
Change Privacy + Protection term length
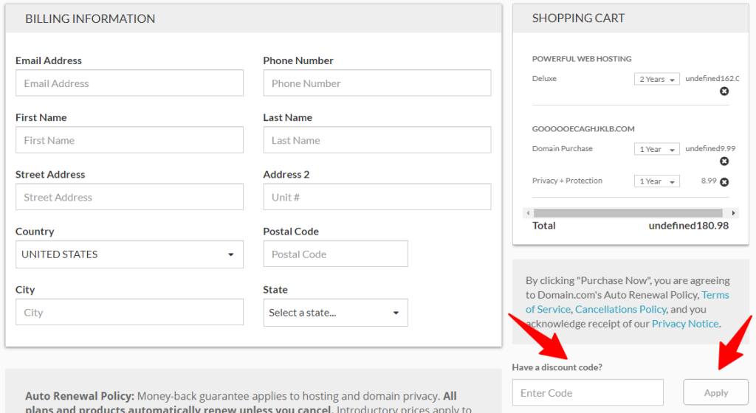656,181
